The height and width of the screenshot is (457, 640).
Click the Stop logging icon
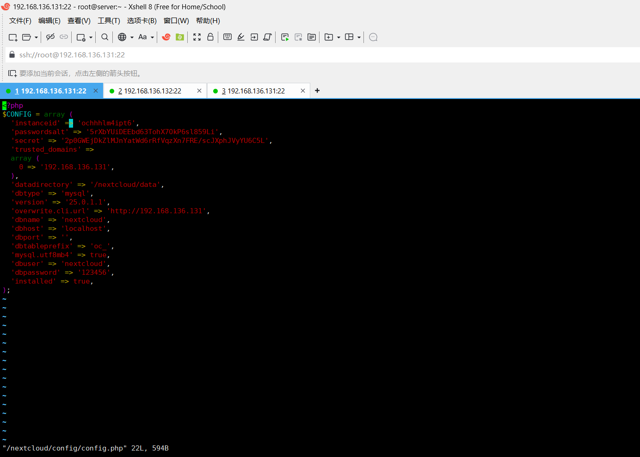click(298, 37)
